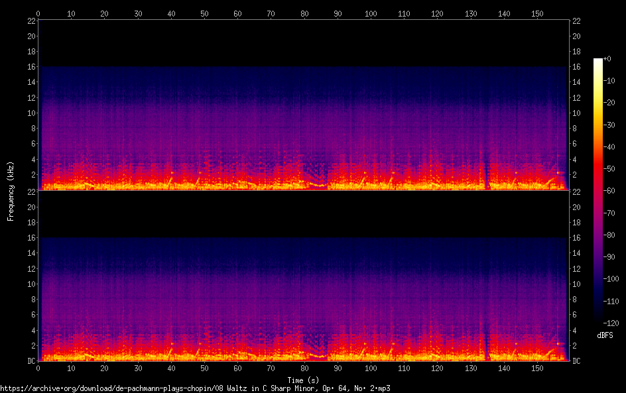
Task: Click the '-20' colorbar label
Action: click(x=609, y=103)
